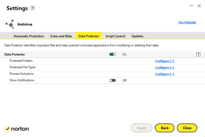Minimize the Settings window
205x137 pixels.
(x=191, y=6)
